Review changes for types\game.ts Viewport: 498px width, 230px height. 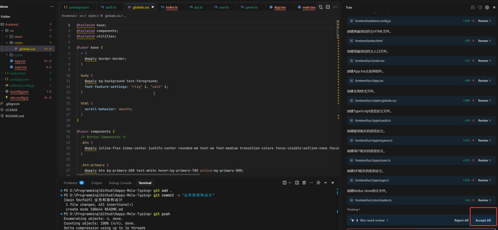(x=485, y=140)
